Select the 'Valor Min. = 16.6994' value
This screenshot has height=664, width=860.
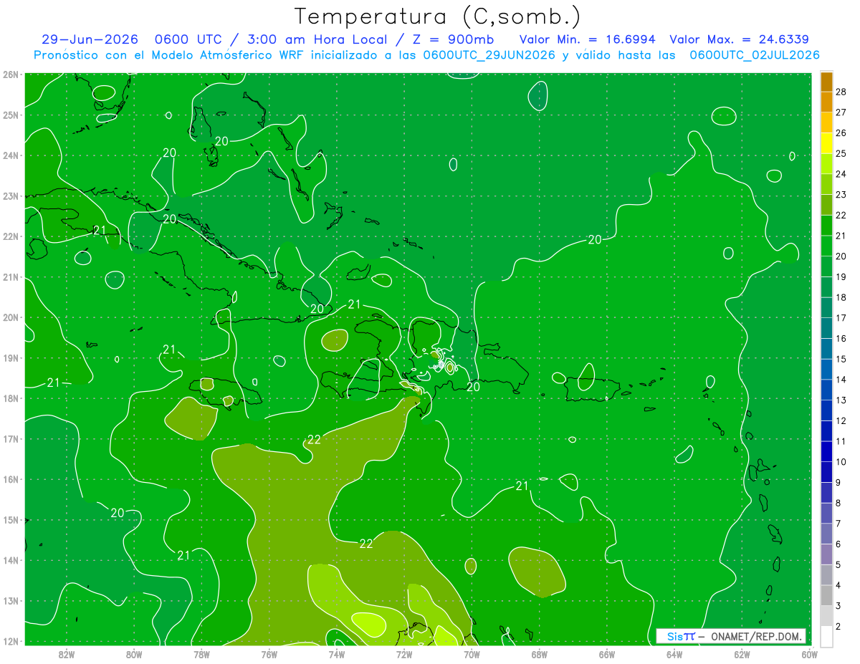click(x=586, y=39)
